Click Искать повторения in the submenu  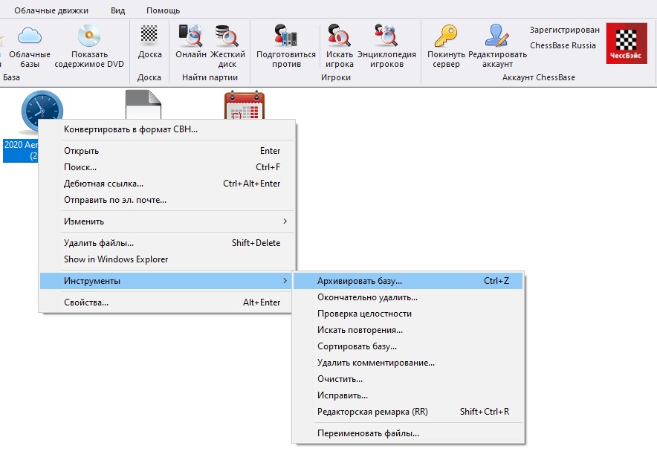click(x=360, y=330)
